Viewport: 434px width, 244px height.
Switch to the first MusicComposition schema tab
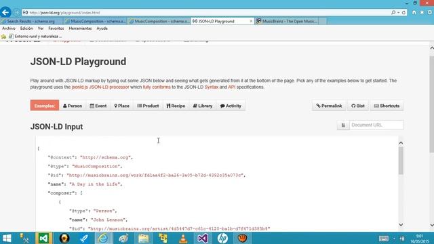point(96,21)
